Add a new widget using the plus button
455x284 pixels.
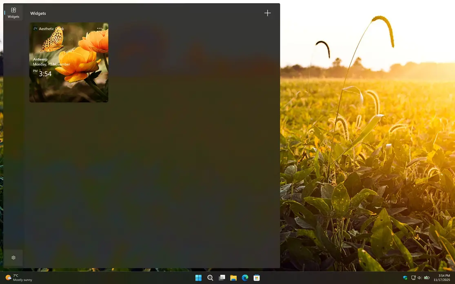267,13
